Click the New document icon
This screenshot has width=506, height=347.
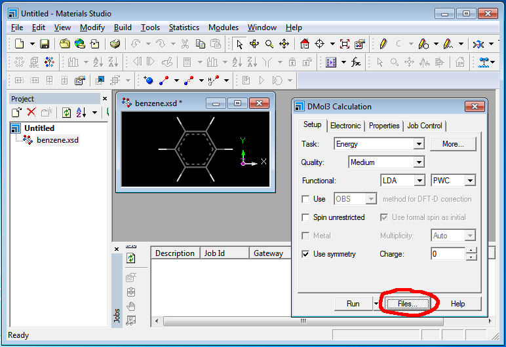click(20, 43)
